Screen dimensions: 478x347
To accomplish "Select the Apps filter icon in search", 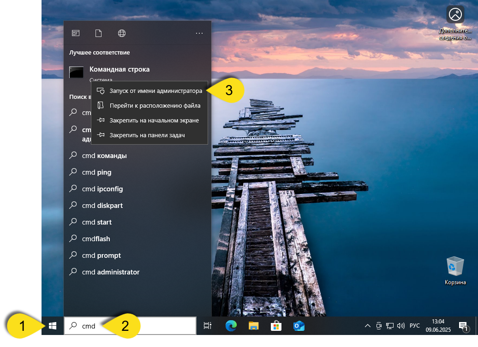I will (75, 33).
